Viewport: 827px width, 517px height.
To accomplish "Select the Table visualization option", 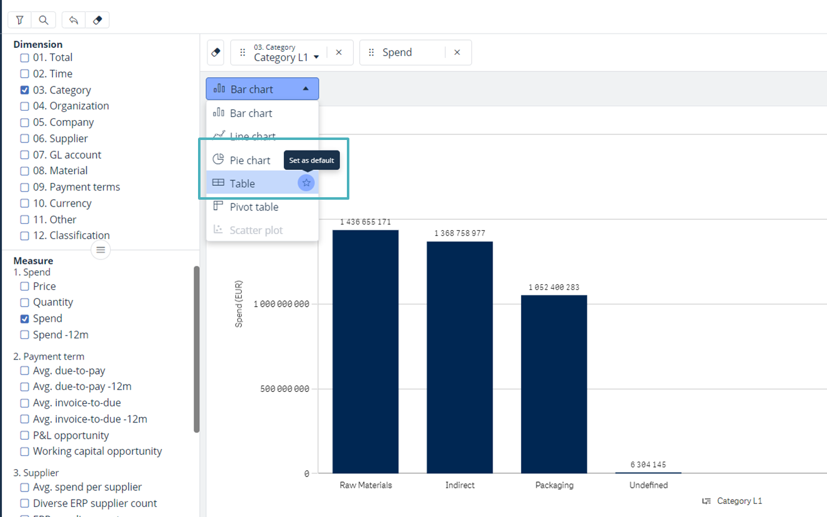I will [x=242, y=184].
